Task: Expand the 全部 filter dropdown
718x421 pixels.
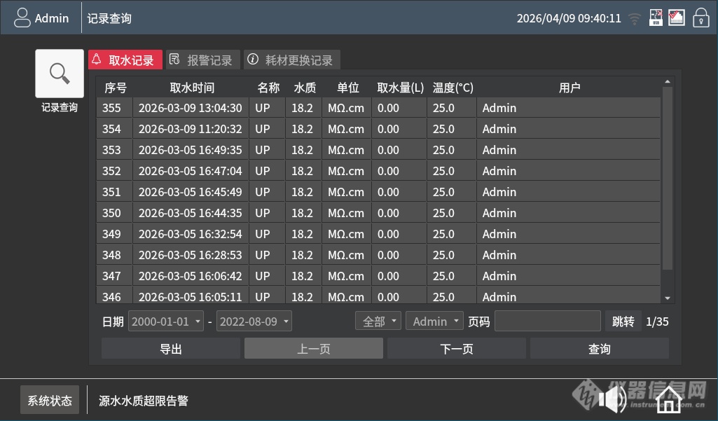Action: coord(378,321)
